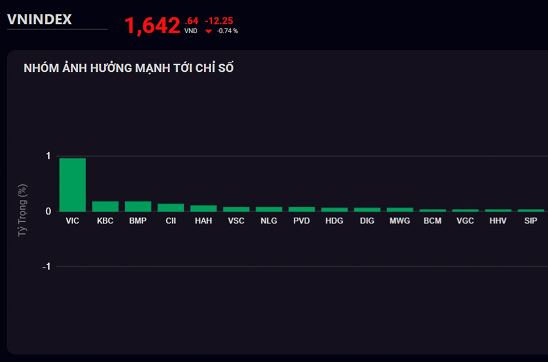Click the HDG ticker label
Screen dimensions: 548x362
[334, 221]
